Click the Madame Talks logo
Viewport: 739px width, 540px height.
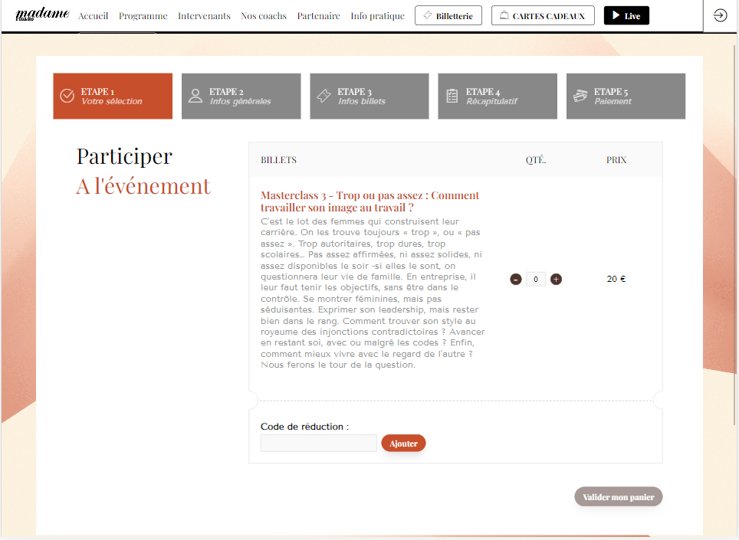42,15
